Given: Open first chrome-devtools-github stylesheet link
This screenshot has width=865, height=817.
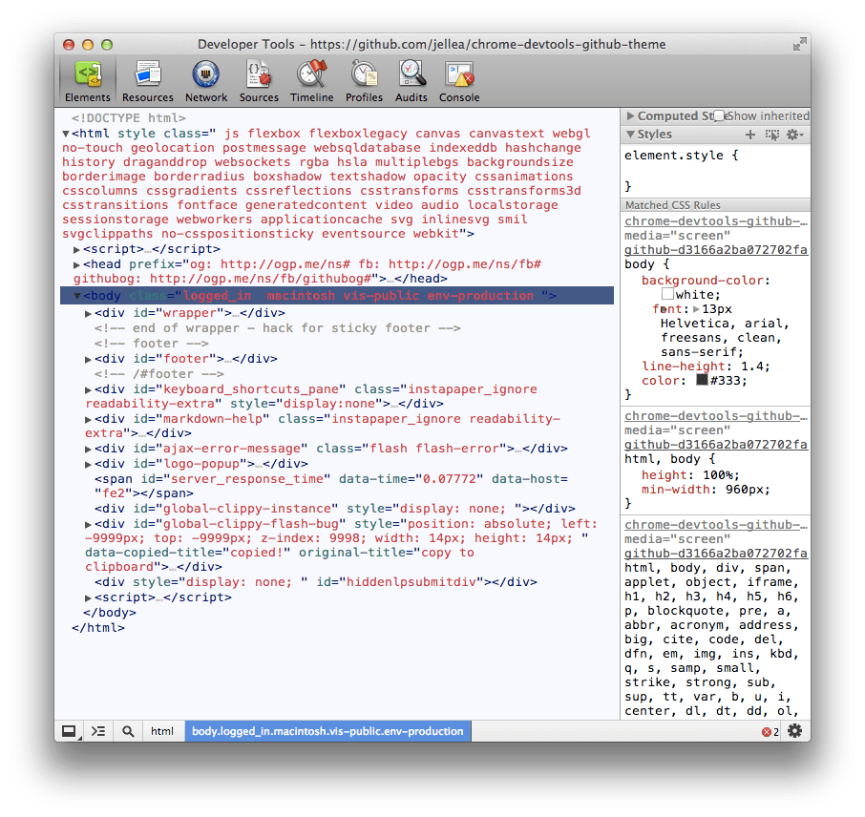Looking at the screenshot, I should 715,221.
